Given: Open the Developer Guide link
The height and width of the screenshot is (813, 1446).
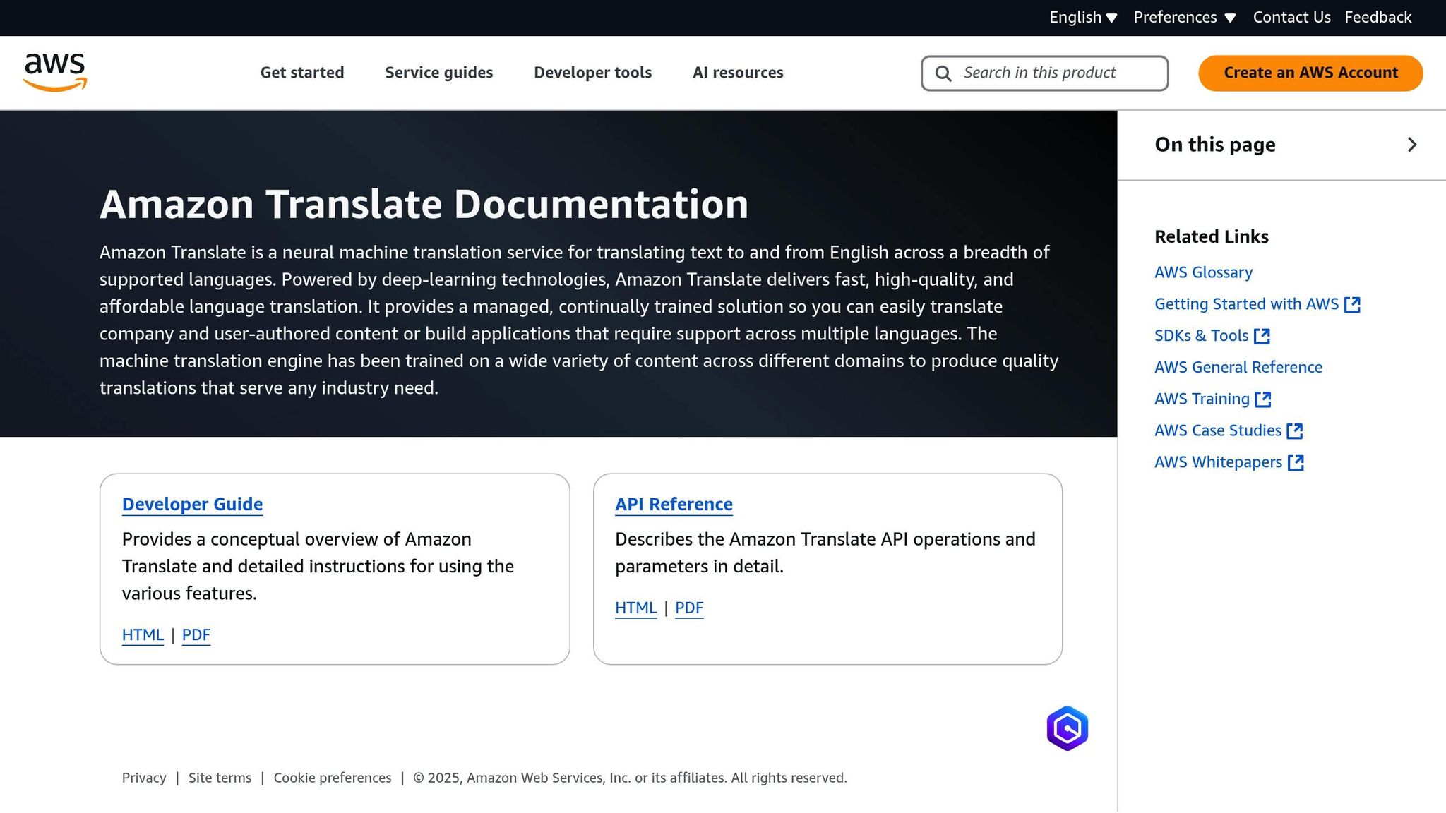Looking at the screenshot, I should pyautogui.click(x=192, y=504).
